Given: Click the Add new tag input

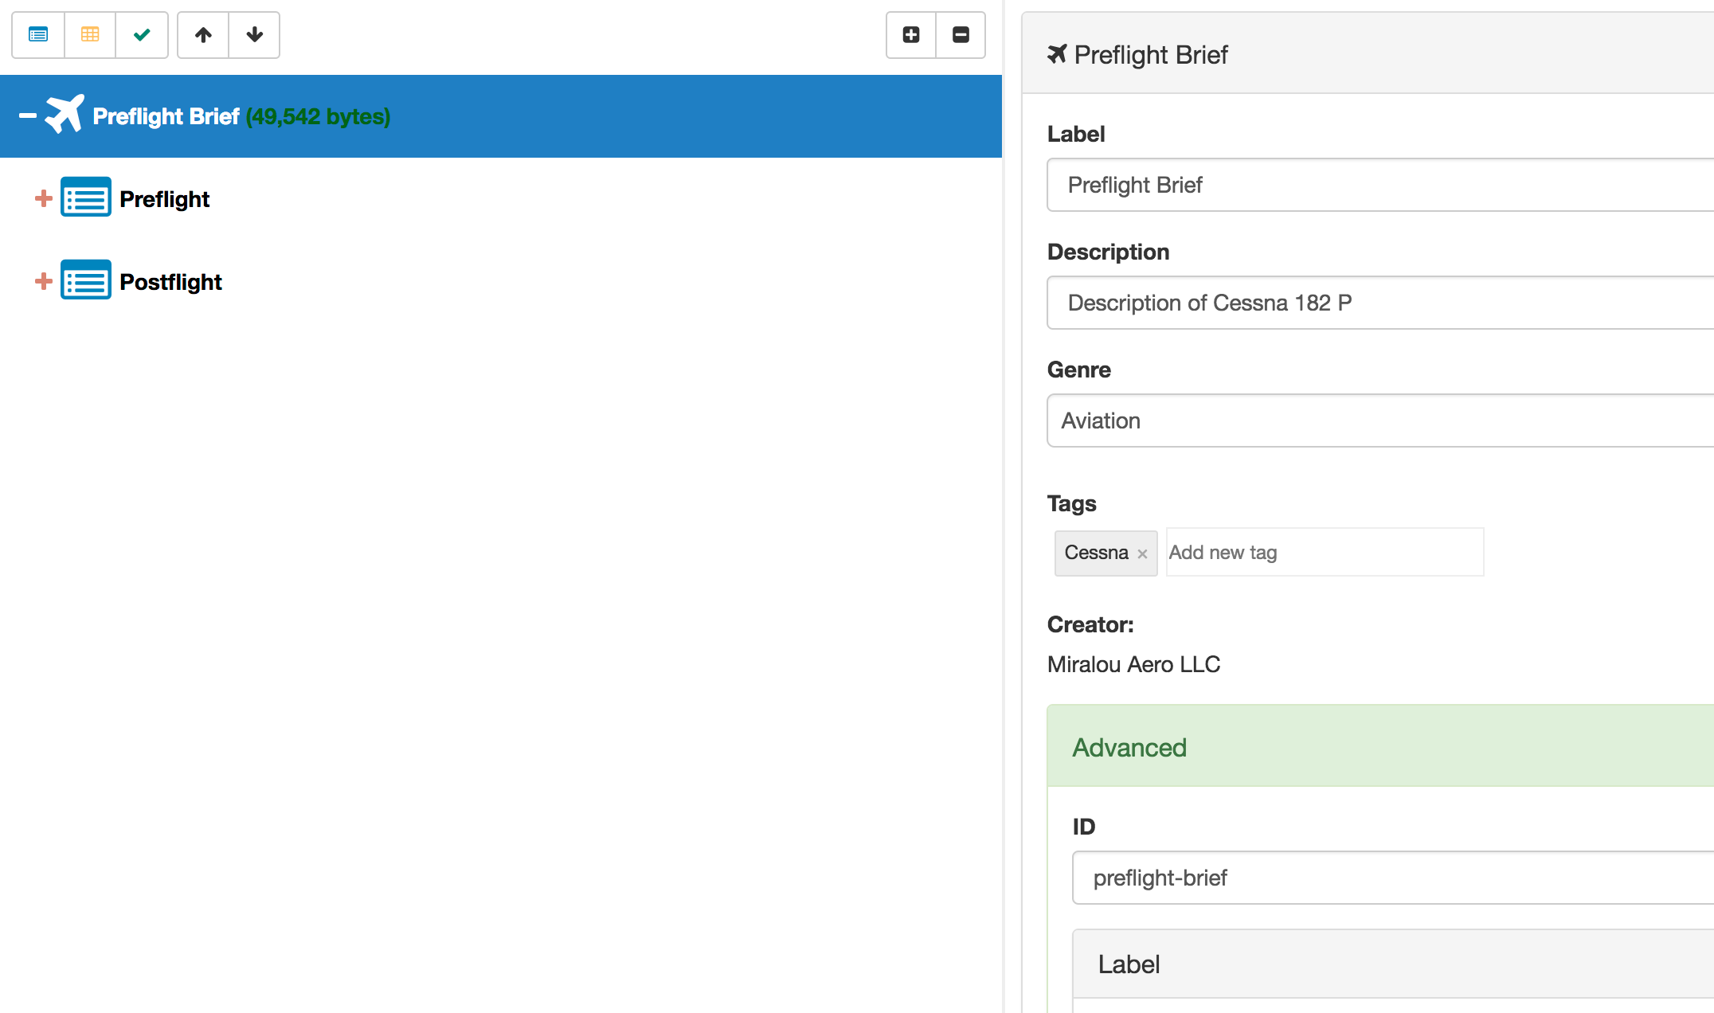Looking at the screenshot, I should pos(1325,552).
